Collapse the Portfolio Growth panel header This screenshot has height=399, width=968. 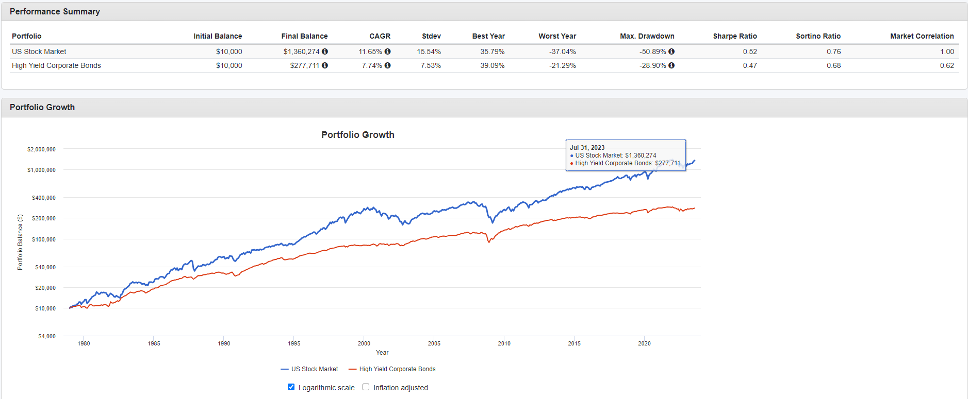click(x=42, y=107)
